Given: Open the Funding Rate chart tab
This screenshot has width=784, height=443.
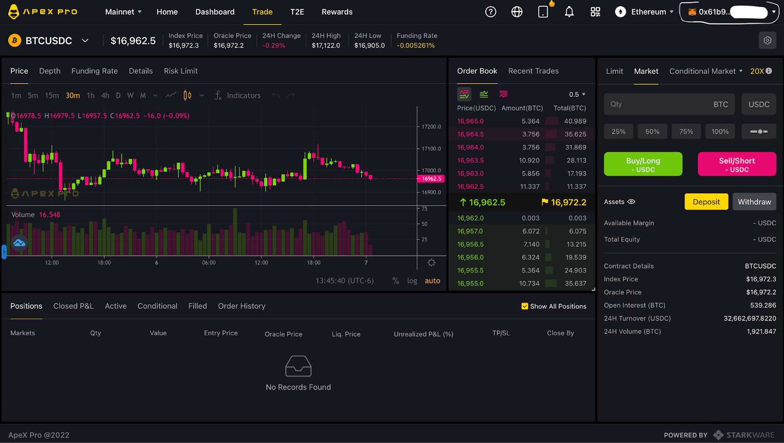Looking at the screenshot, I should pyautogui.click(x=95, y=71).
